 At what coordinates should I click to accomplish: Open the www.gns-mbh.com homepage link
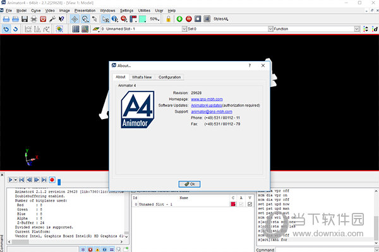coord(207,99)
